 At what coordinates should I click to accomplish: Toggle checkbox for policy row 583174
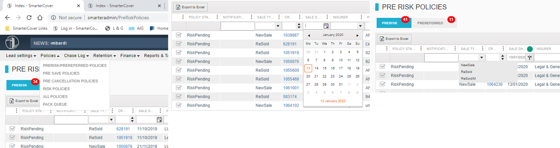click(179, 96)
